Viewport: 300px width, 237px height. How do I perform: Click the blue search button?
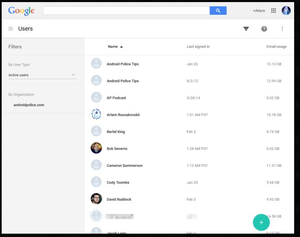[x=218, y=11]
